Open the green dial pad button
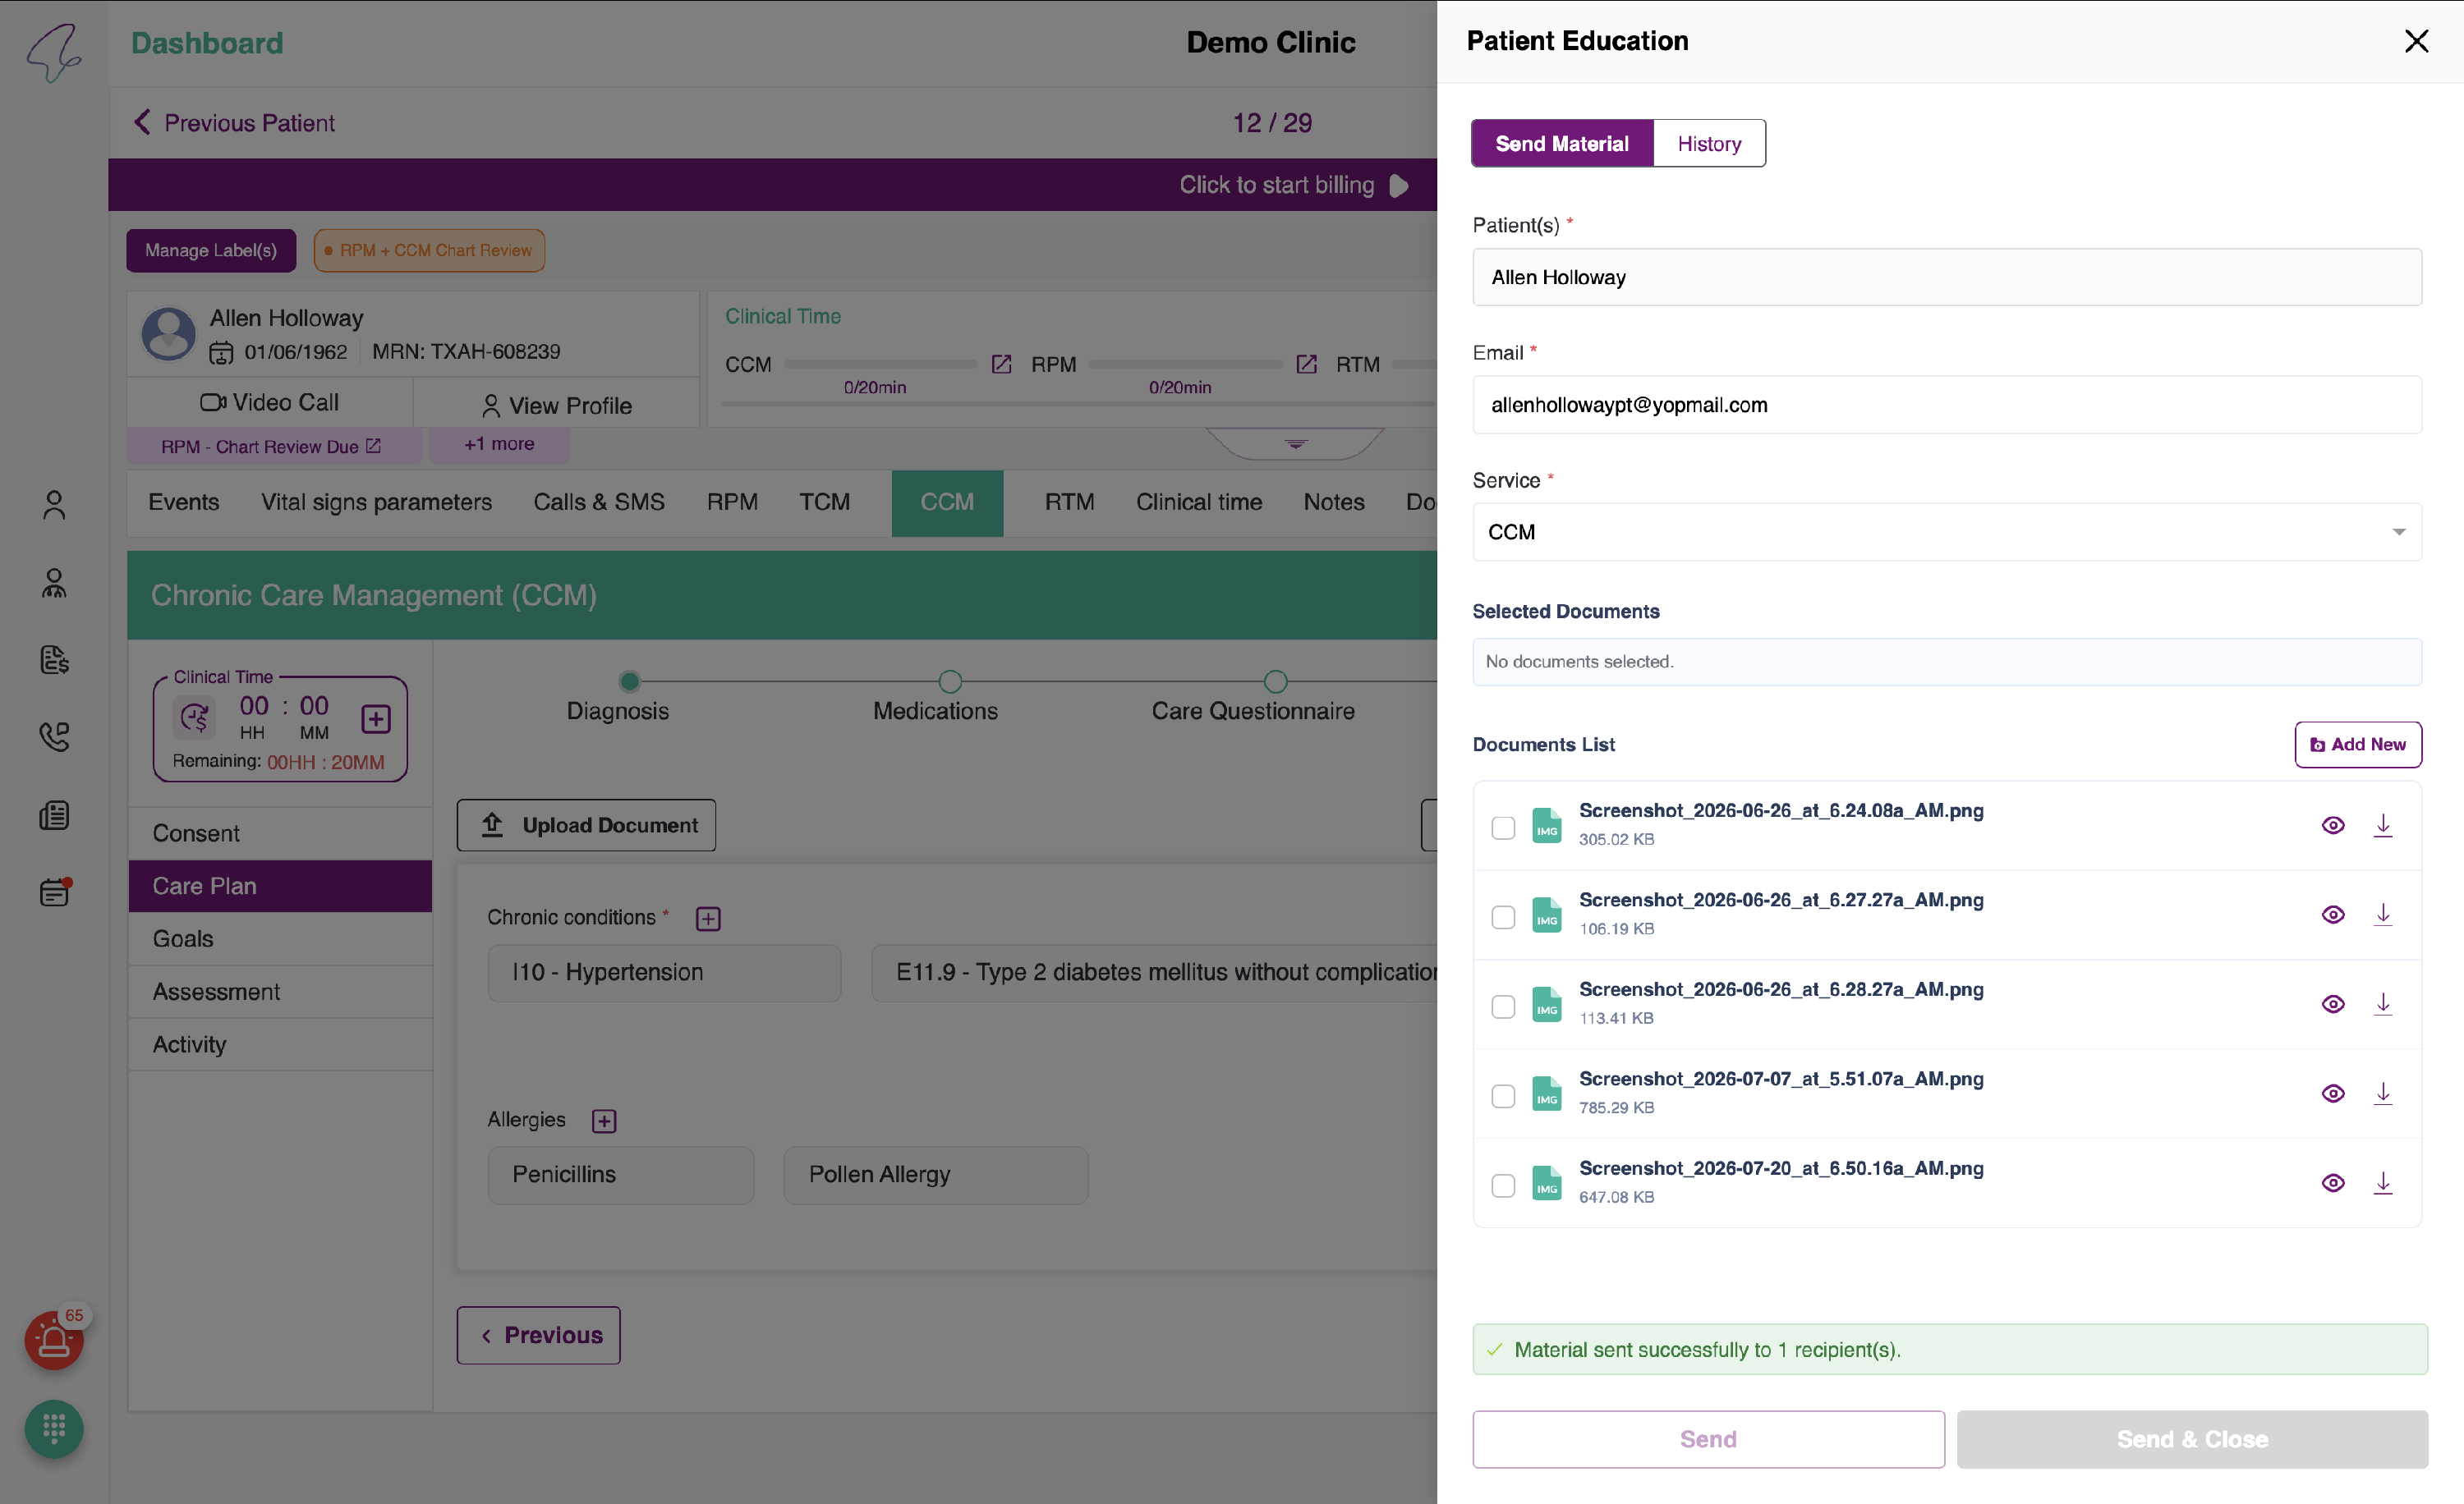The image size is (2464, 1504). coord(54,1429)
